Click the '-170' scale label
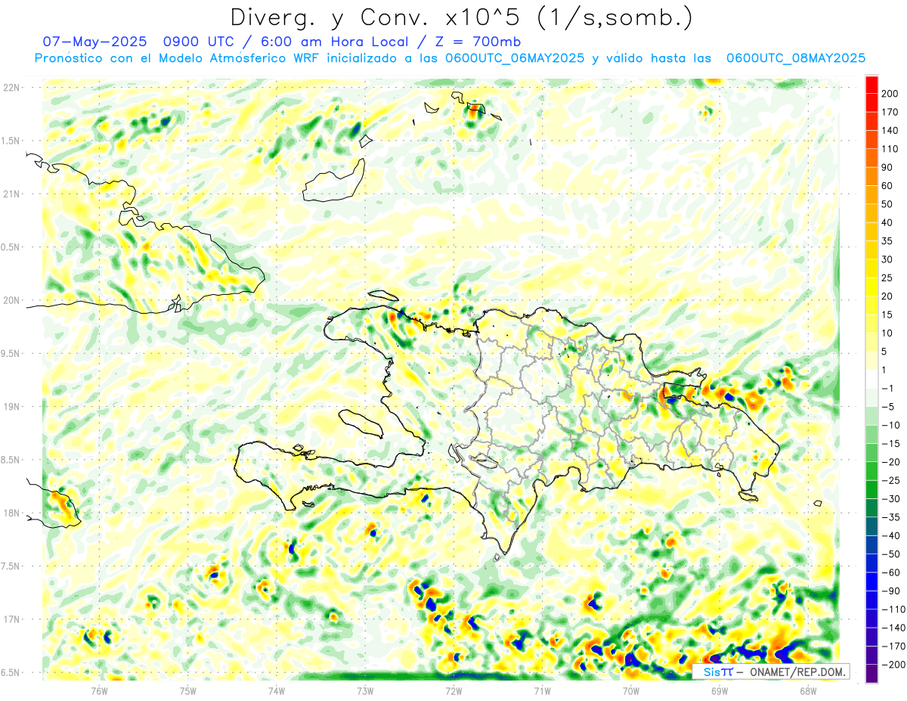This screenshot has width=907, height=701. point(893,646)
